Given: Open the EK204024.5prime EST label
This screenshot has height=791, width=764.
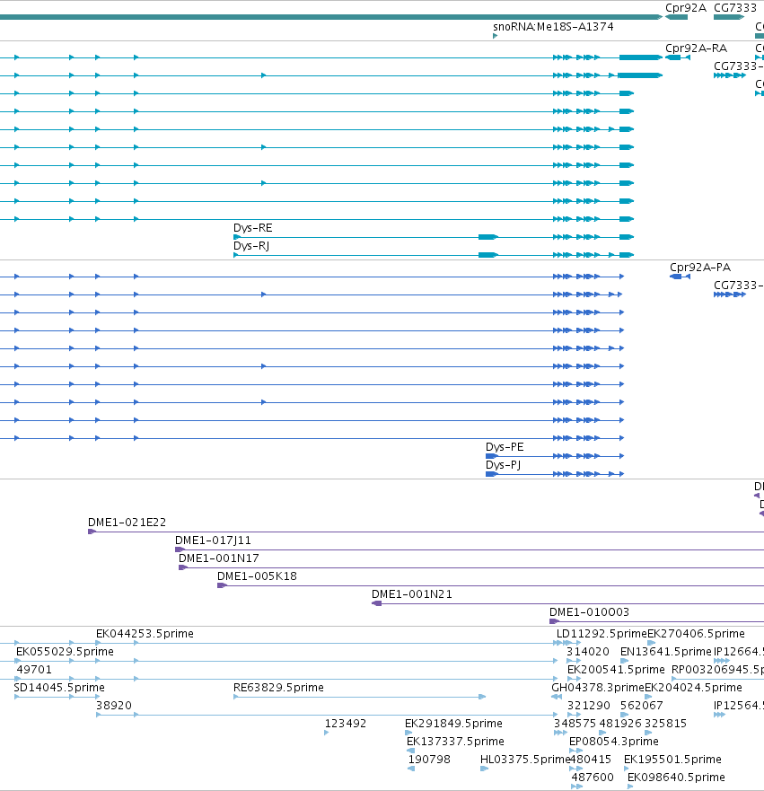Looking at the screenshot, I should coord(693,688).
